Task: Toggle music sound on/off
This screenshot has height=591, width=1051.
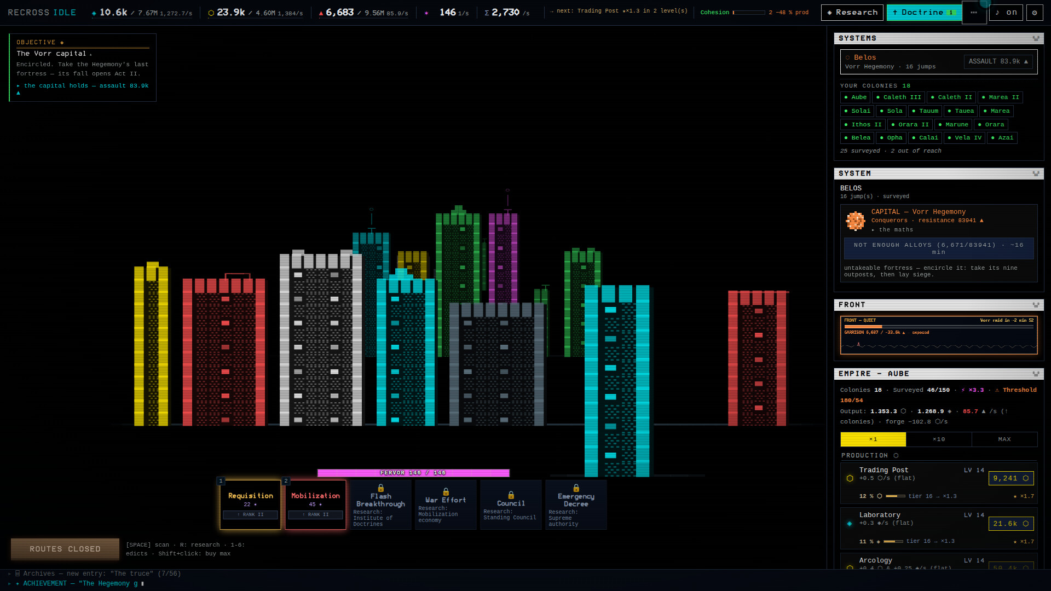Action: pyautogui.click(x=1006, y=13)
